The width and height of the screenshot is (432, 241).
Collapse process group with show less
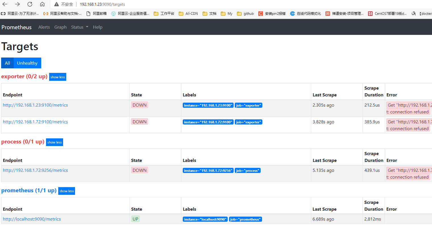[x=55, y=142]
